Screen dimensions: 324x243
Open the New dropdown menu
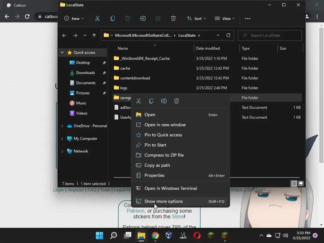pos(74,19)
